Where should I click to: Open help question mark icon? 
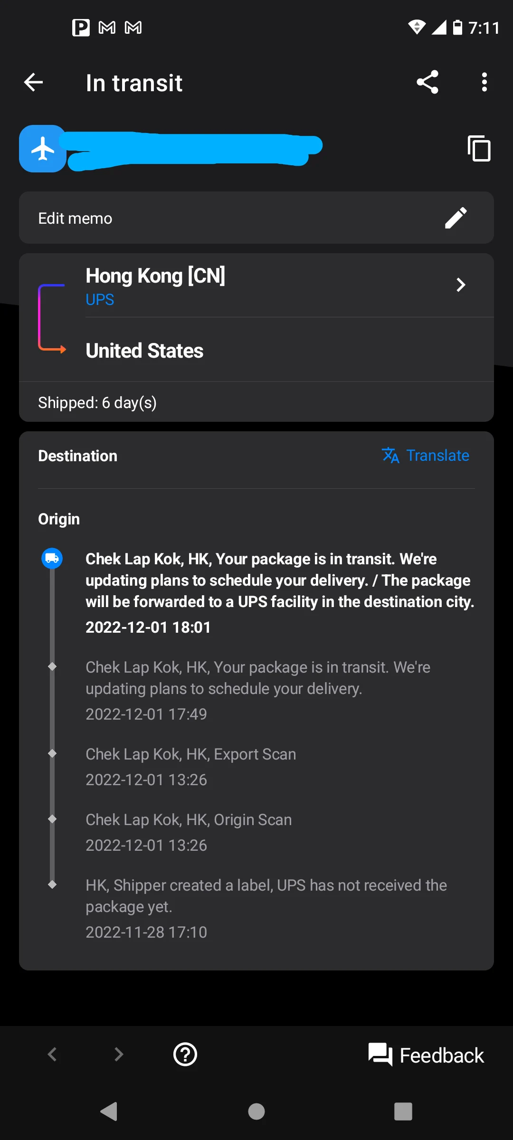(x=185, y=1054)
